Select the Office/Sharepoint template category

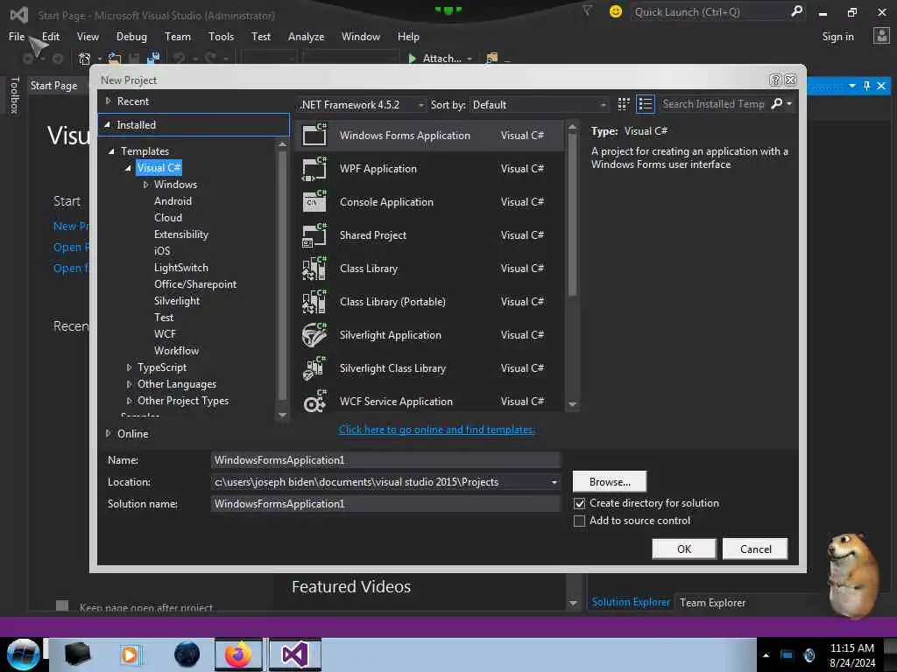[x=195, y=284]
